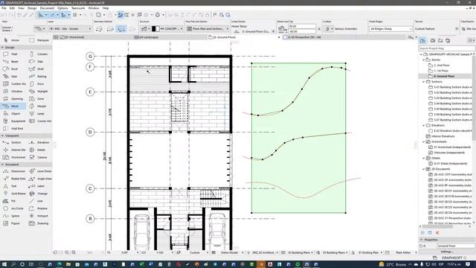Collapse the Sections folder in Navigator
This screenshot has height=268, width=476.
pos(424,82)
